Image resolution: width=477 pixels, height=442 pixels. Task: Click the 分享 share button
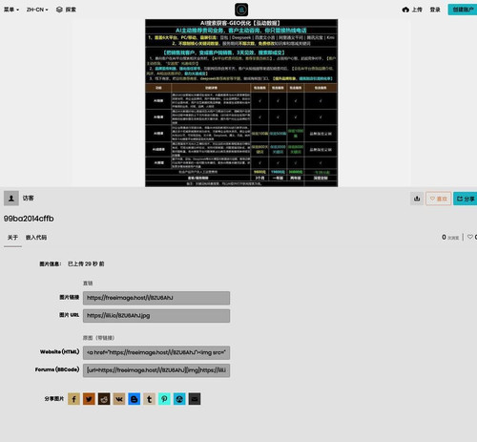click(466, 199)
